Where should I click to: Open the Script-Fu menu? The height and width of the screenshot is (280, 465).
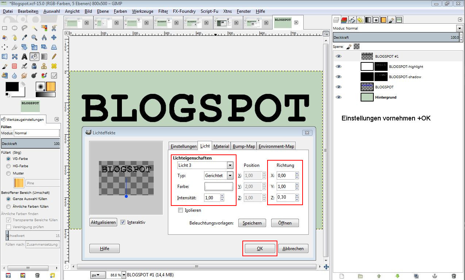point(209,11)
